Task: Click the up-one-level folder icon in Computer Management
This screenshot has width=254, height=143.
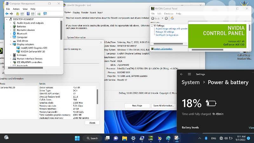Action: click(17, 14)
